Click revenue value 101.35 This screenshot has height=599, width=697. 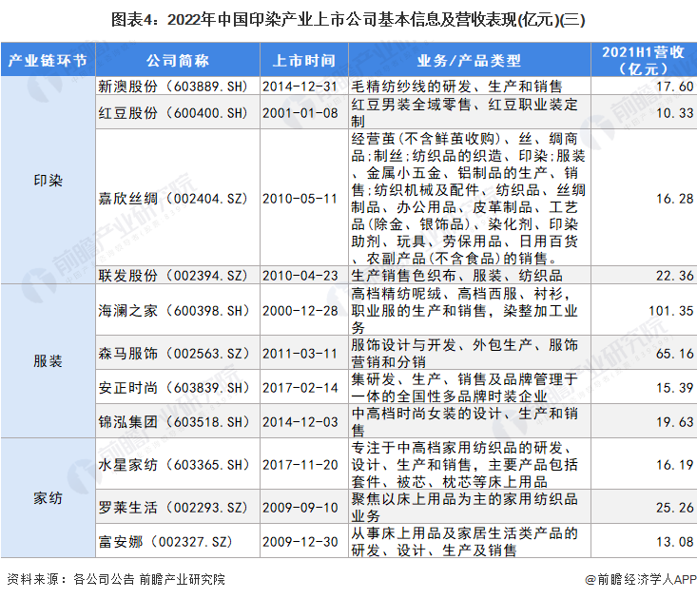click(x=671, y=311)
